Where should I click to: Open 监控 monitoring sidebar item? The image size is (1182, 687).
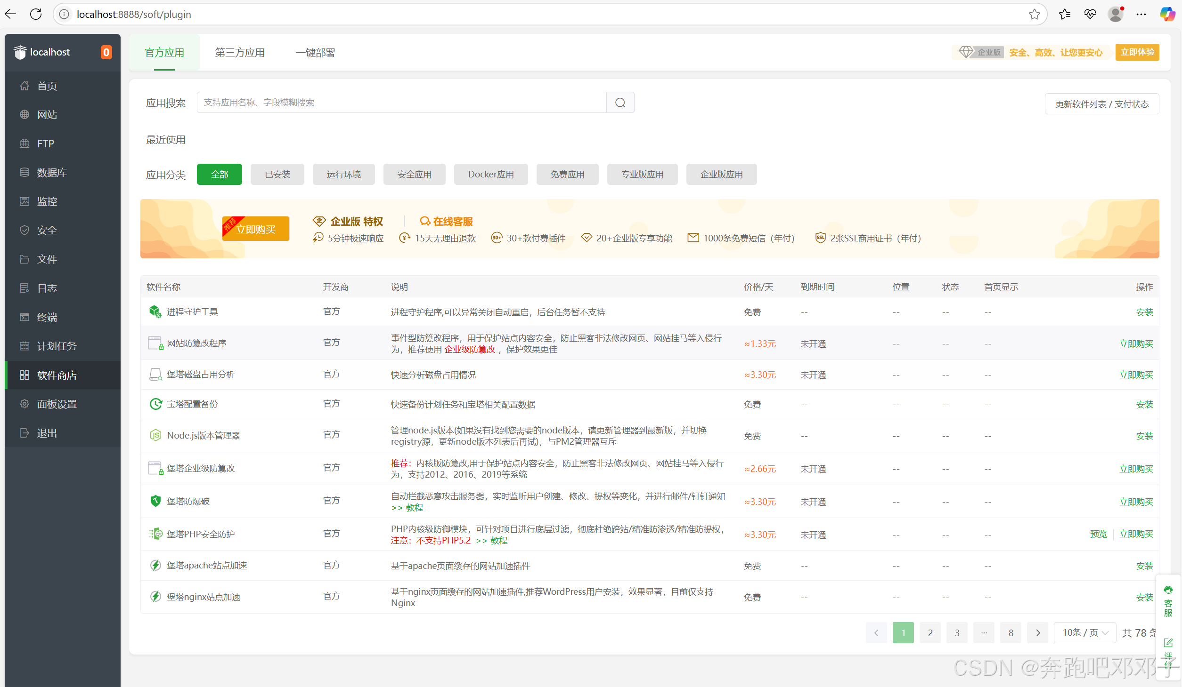coord(63,201)
